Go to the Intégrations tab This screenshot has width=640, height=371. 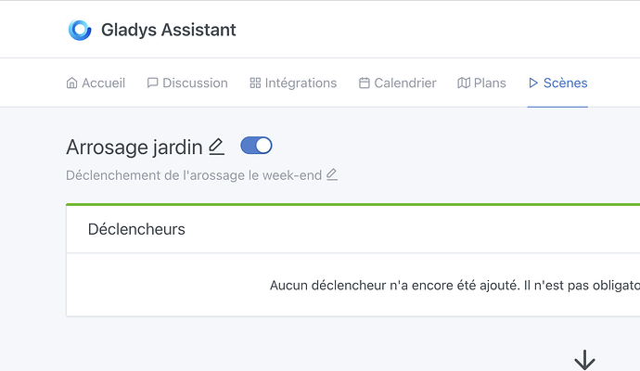[301, 83]
